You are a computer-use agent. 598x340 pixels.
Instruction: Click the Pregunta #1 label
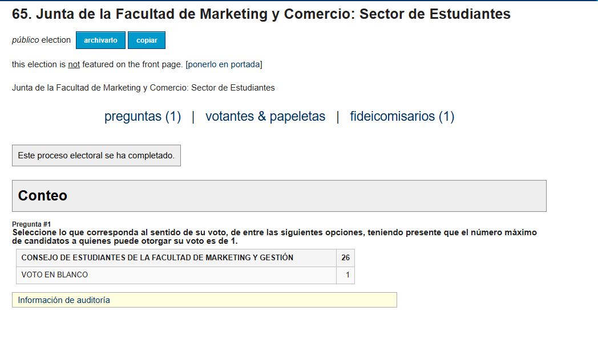[x=31, y=224]
